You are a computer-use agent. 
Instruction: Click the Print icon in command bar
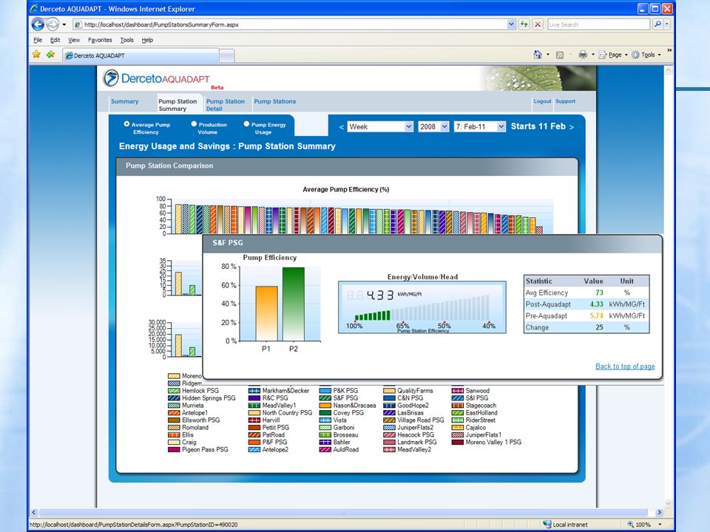583,55
